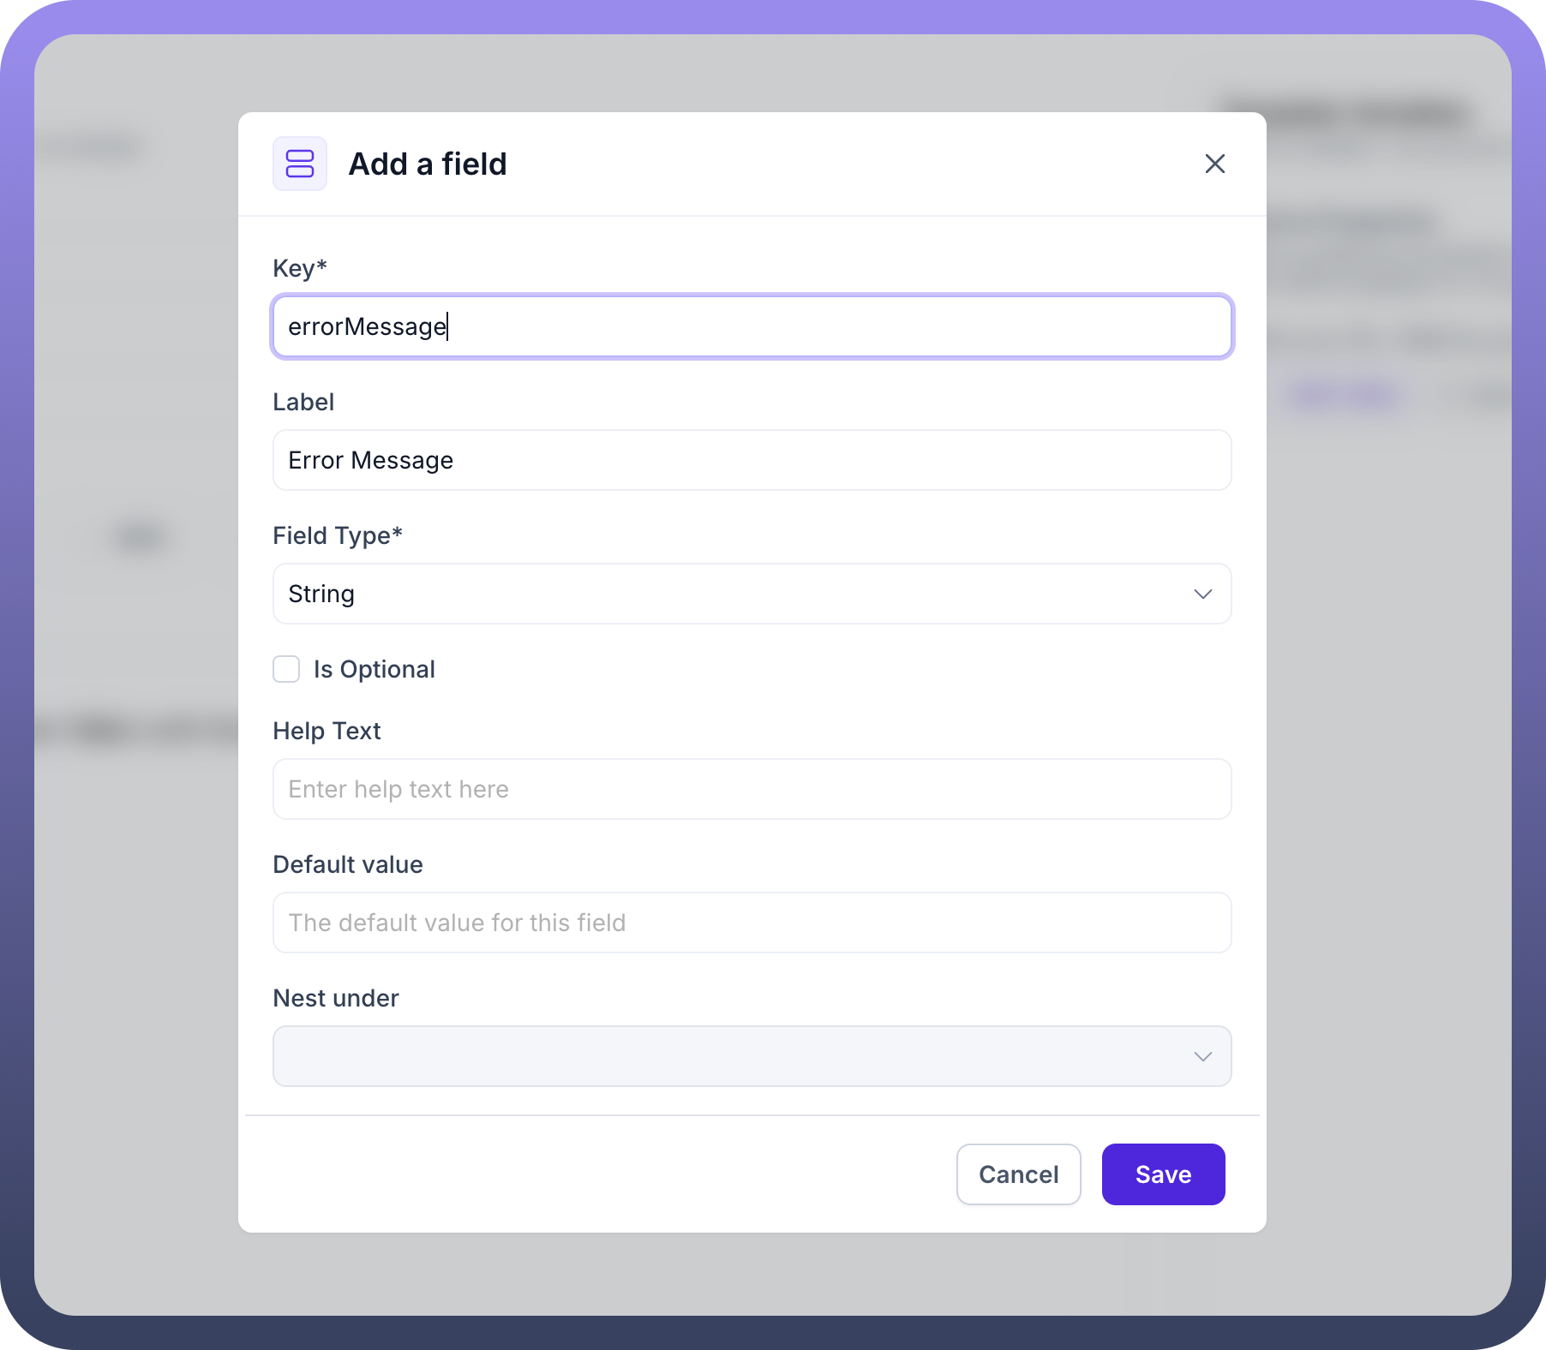Click the "Default value" label
This screenshot has height=1350, width=1546.
click(347, 864)
